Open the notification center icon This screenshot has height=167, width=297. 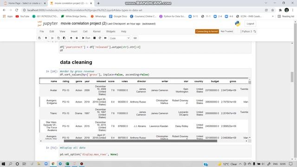point(291,164)
